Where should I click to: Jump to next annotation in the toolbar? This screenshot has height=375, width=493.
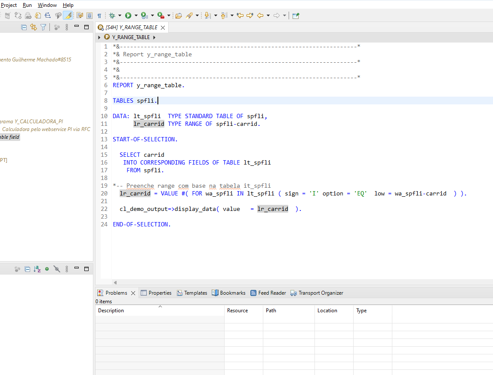[207, 15]
